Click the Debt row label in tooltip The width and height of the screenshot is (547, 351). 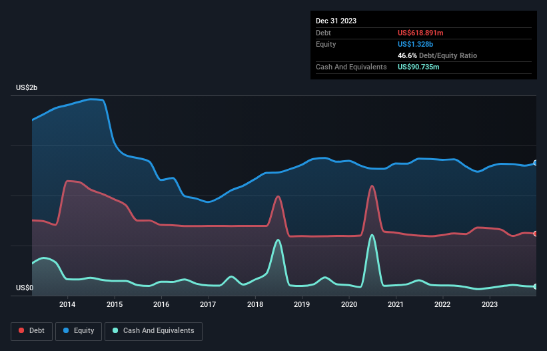click(x=323, y=33)
